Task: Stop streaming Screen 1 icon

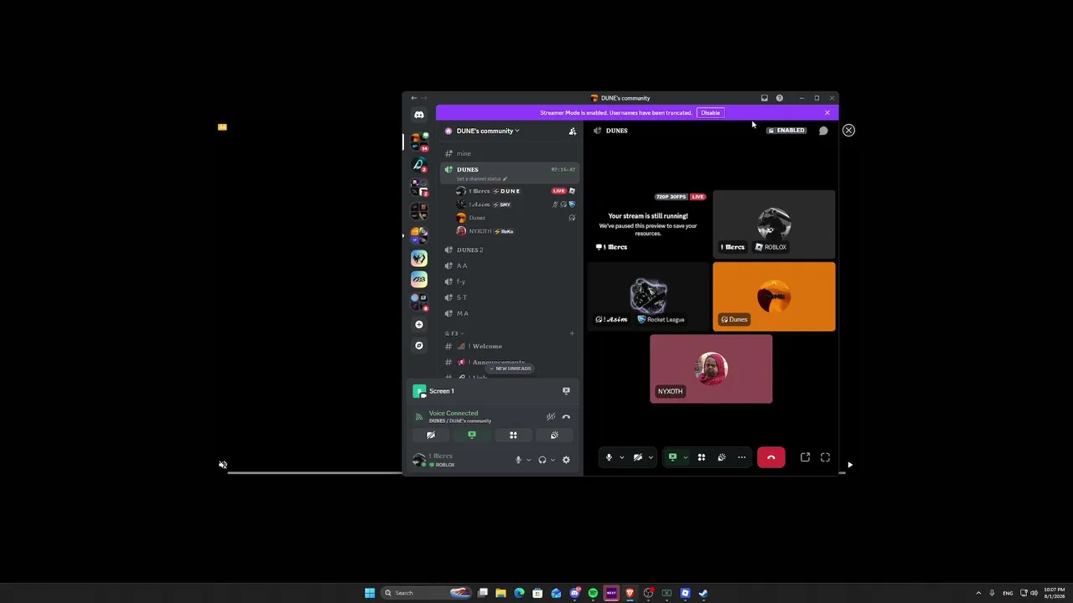Action: click(566, 391)
